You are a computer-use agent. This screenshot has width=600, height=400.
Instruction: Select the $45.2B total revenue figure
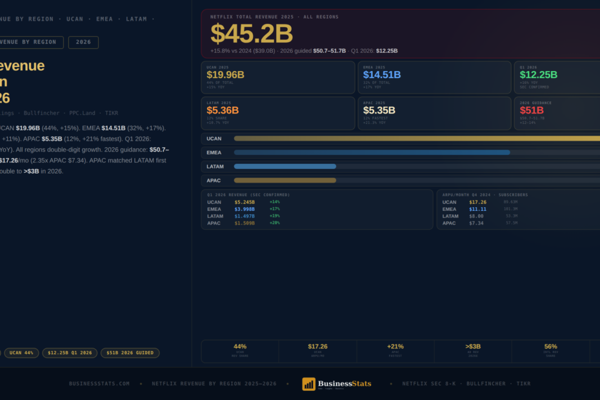pyautogui.click(x=252, y=34)
